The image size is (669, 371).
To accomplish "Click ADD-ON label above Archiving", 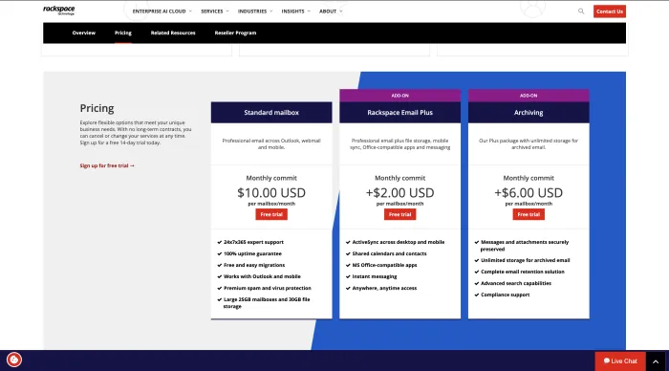I will (529, 96).
